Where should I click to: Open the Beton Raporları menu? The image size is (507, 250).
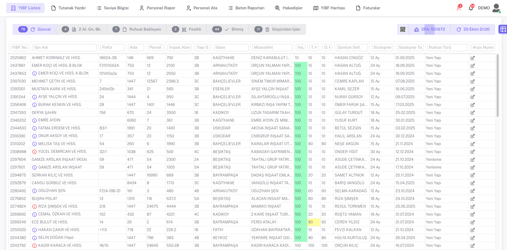pyautogui.click(x=246, y=8)
